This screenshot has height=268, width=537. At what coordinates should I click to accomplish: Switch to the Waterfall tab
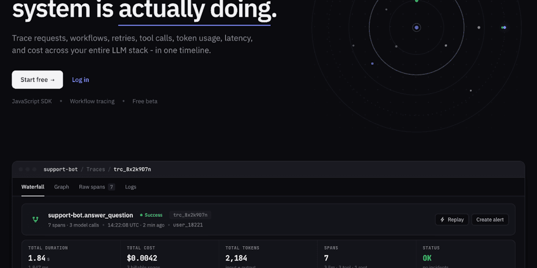tap(33, 187)
